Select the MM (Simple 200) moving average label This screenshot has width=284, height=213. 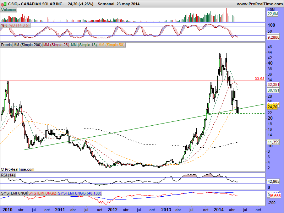pyautogui.click(x=27, y=45)
